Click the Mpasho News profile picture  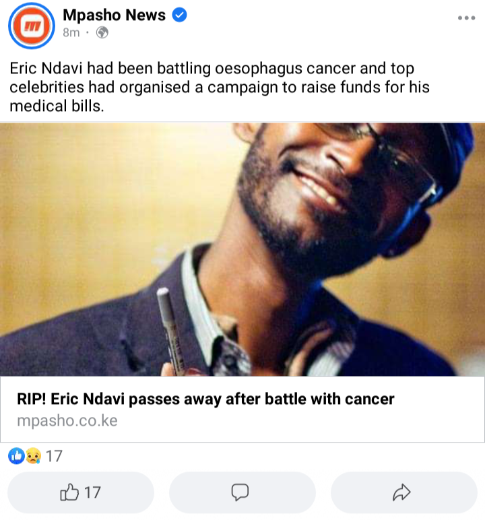(32, 26)
